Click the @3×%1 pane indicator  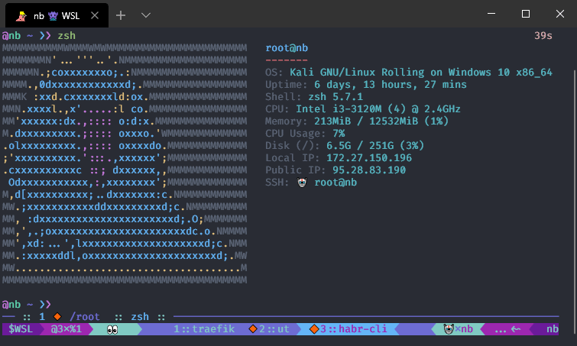coord(66,328)
